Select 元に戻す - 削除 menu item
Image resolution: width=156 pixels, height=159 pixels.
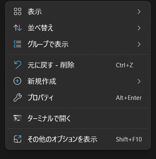click(78, 65)
